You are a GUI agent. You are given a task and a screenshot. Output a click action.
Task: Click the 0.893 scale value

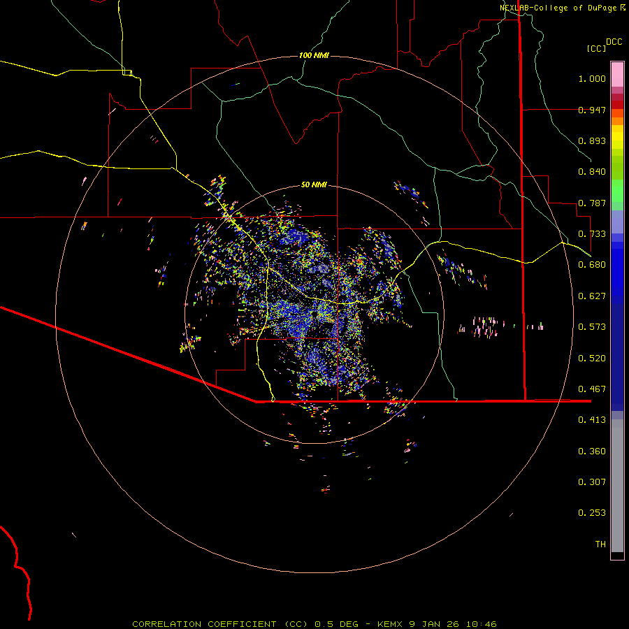592,140
